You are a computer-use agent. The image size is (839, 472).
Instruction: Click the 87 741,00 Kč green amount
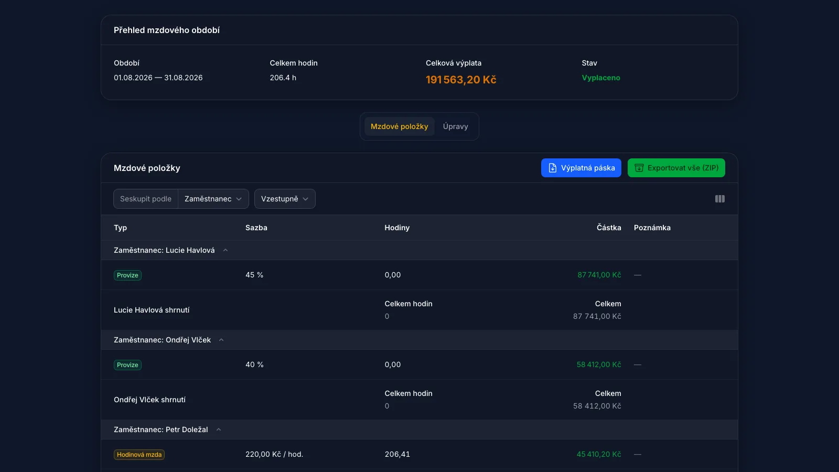click(x=599, y=275)
